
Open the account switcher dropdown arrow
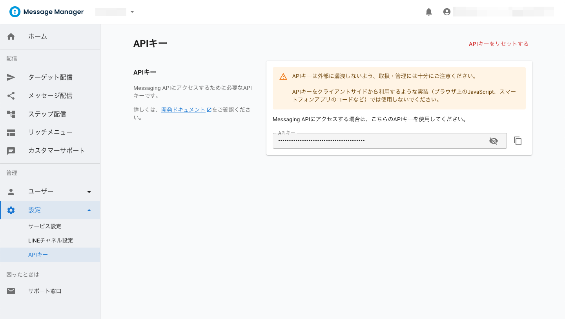pos(132,12)
